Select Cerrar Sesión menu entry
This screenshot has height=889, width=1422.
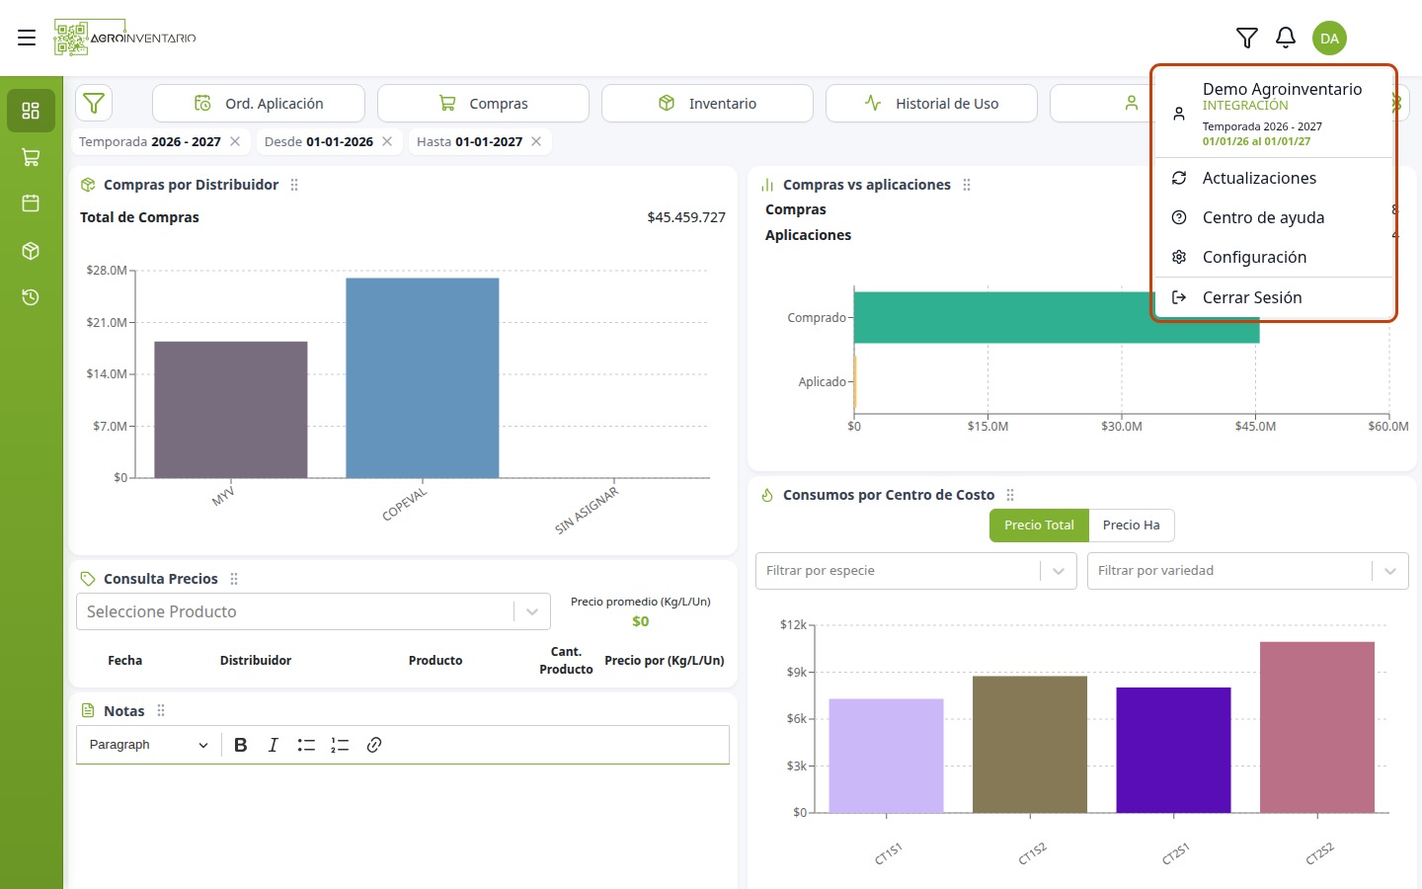1274,297
